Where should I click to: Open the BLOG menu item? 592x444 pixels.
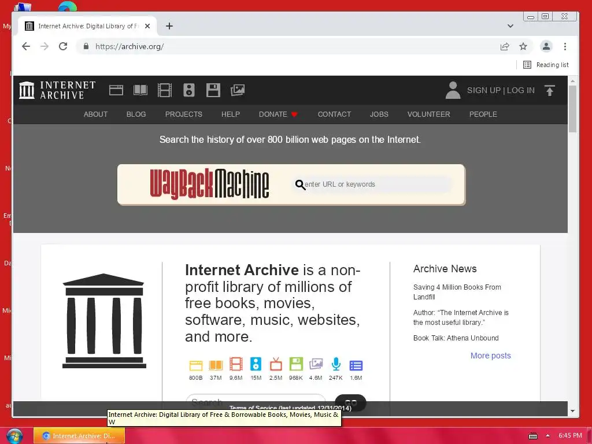(x=136, y=114)
